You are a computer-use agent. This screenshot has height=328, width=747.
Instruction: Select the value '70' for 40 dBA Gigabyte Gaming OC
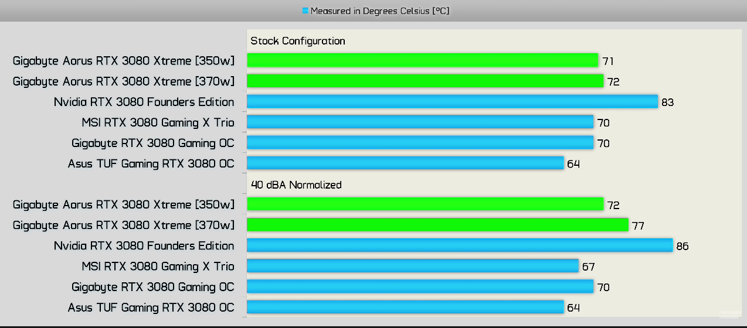coord(603,288)
